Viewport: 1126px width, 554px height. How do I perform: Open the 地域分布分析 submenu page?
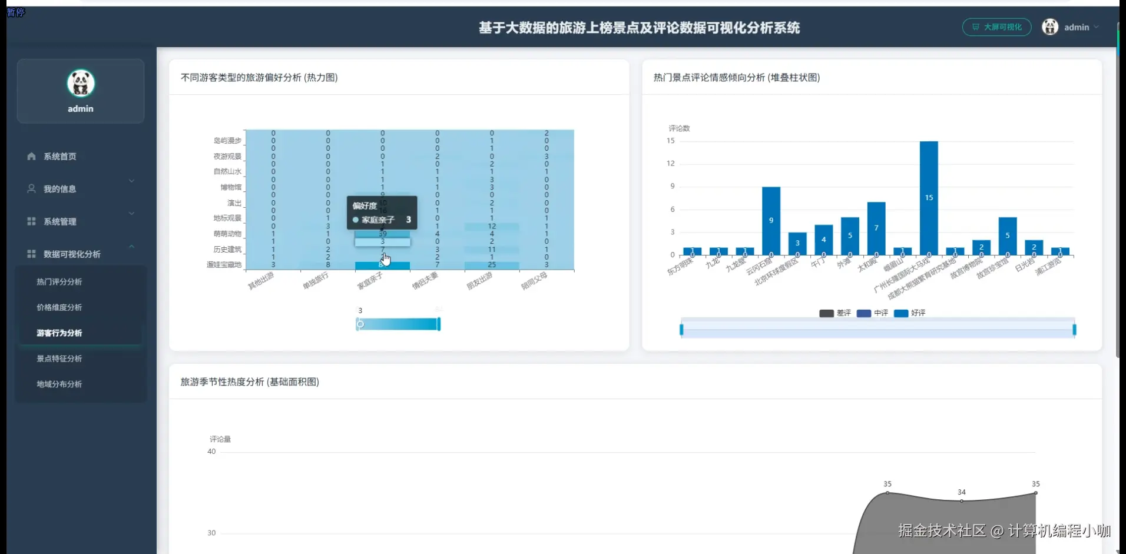click(x=59, y=384)
